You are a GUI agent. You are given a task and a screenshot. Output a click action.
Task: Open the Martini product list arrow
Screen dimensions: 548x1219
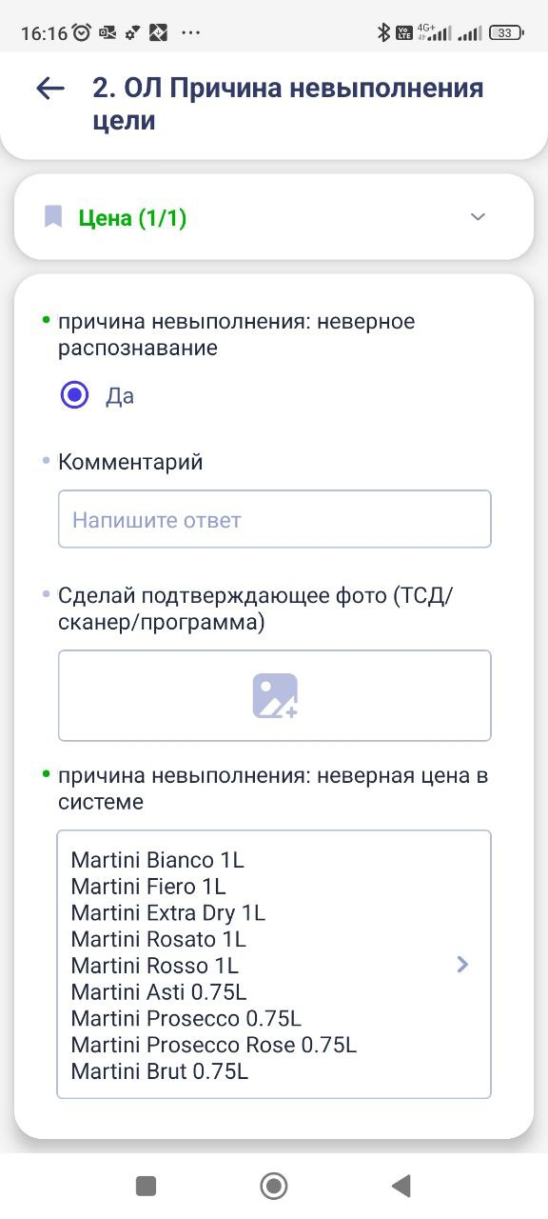pos(462,964)
